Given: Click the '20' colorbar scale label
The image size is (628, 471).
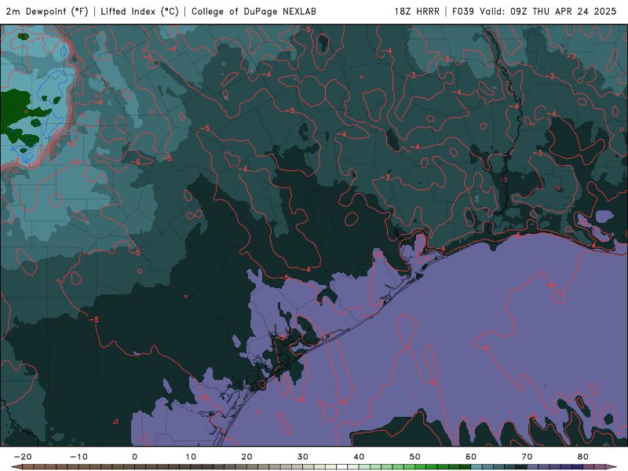Looking at the screenshot, I should 246,457.
